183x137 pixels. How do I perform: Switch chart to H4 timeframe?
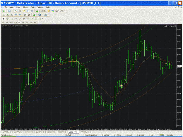coord(23,22)
